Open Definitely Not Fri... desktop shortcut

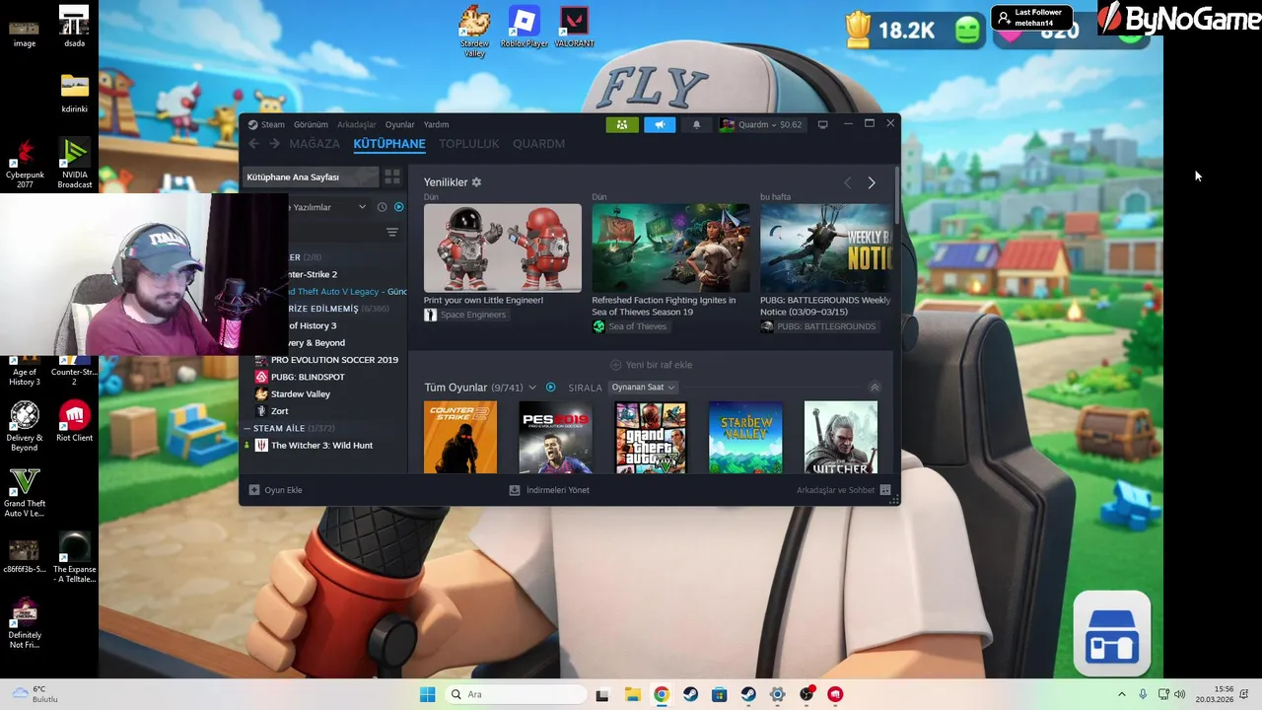coord(25,623)
